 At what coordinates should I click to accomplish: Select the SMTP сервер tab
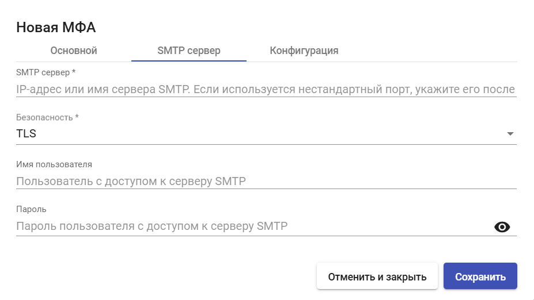coord(189,51)
